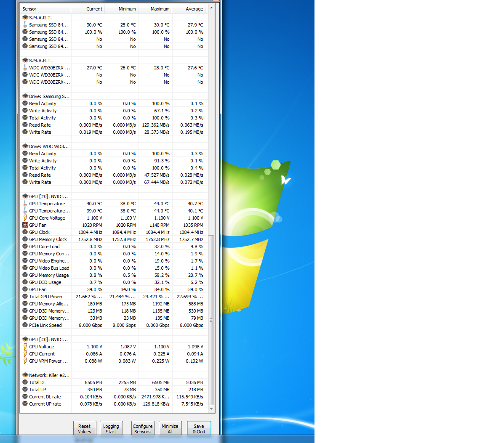Click the gauge icon beside GPU Memory Allo... row
The image size is (485, 443).
coord(25,303)
